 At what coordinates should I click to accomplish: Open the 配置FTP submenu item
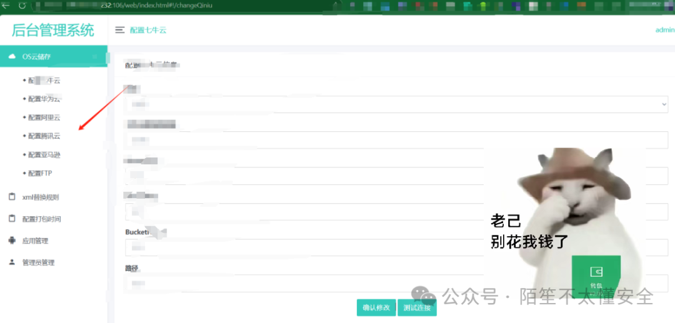tap(40, 173)
